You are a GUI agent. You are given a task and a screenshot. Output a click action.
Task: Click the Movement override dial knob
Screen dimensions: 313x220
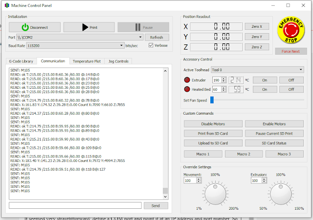pyautogui.click(x=215, y=194)
